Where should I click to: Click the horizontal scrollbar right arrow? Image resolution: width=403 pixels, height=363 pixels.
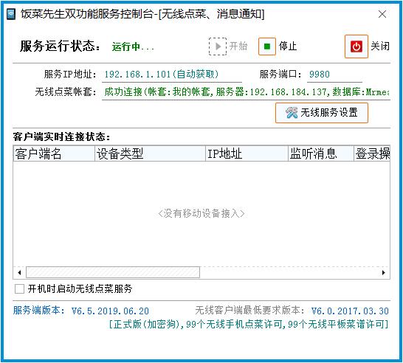[384, 272]
